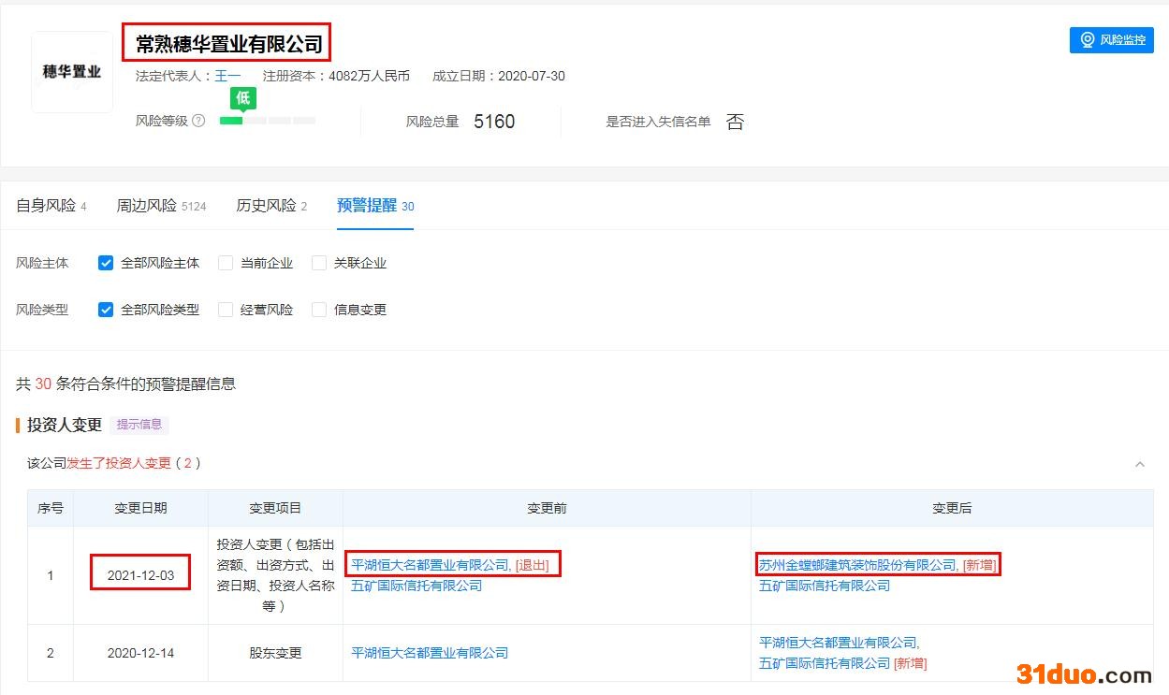Image resolution: width=1169 pixels, height=695 pixels.
Task: Enable the 关联企业 checkbox
Action: pyautogui.click(x=319, y=263)
